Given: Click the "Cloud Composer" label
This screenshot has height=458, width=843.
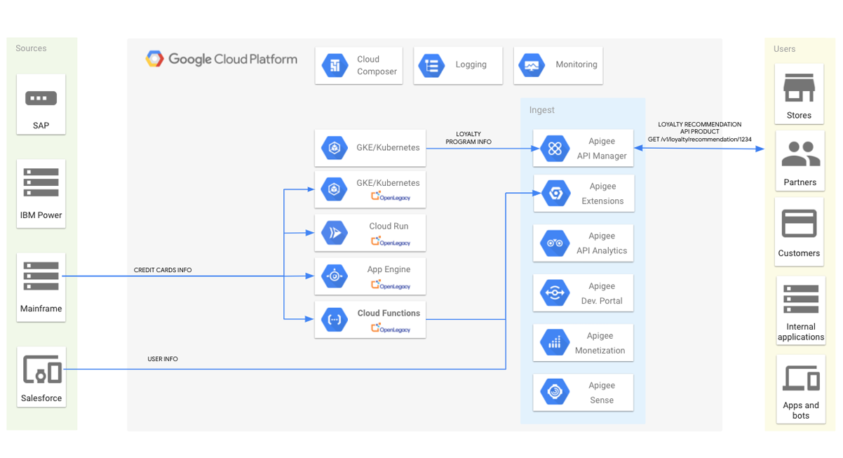Looking at the screenshot, I should 377,65.
